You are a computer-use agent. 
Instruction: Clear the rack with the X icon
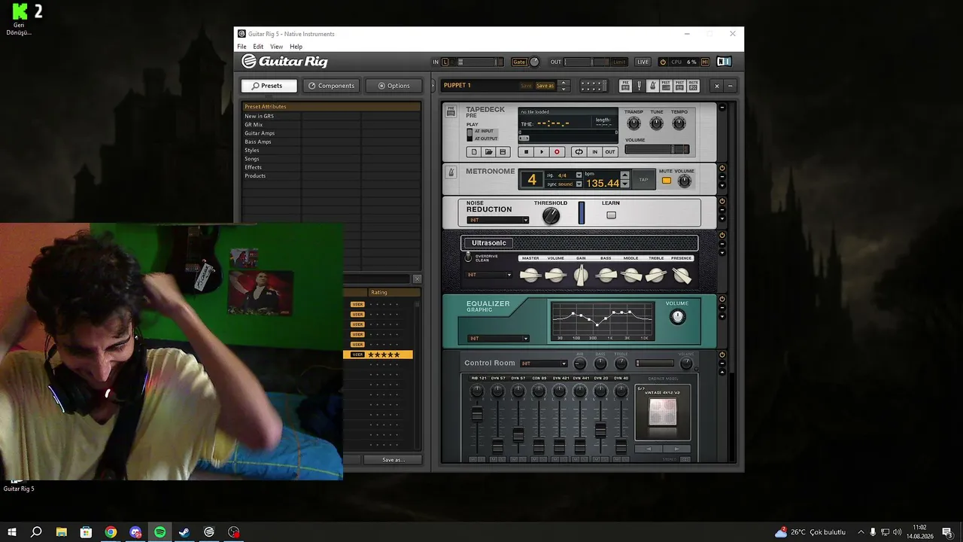tap(716, 86)
